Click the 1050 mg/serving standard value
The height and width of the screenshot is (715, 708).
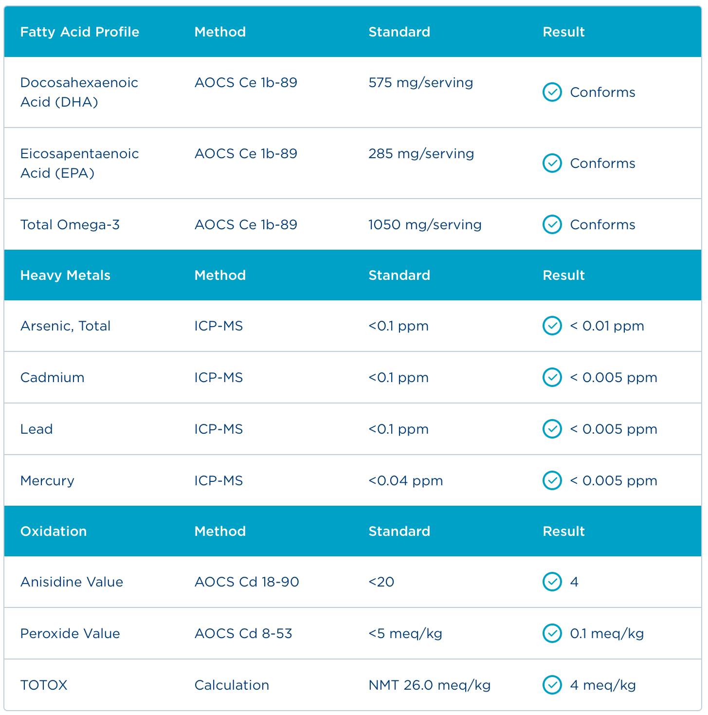tap(425, 225)
